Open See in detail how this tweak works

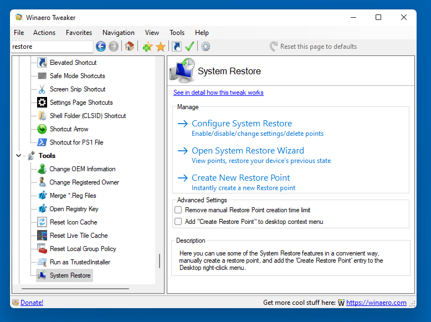tap(218, 93)
